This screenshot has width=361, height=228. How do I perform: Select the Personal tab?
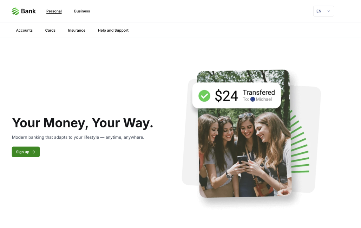[x=54, y=11]
